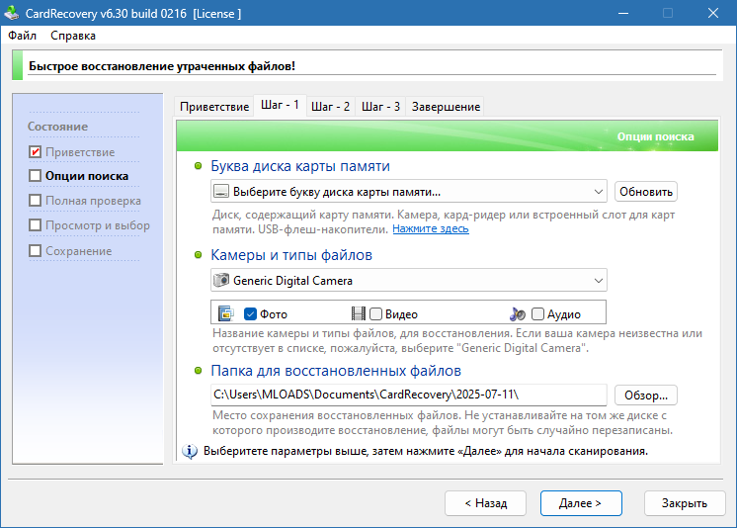Click the camera icon beside Generic Digital Camera
Viewport: 737px width, 528px height.
point(221,280)
